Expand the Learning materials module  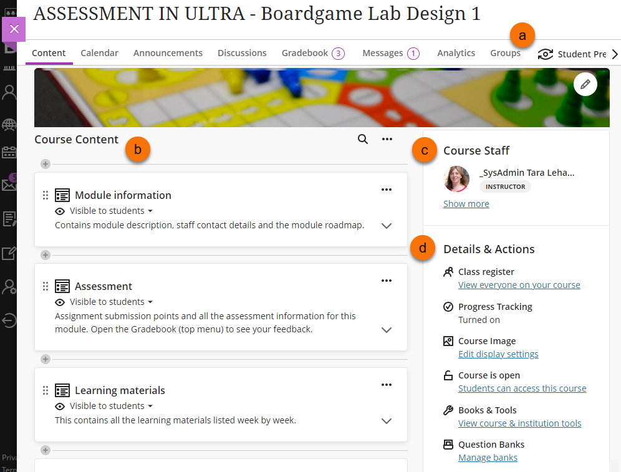[387, 421]
